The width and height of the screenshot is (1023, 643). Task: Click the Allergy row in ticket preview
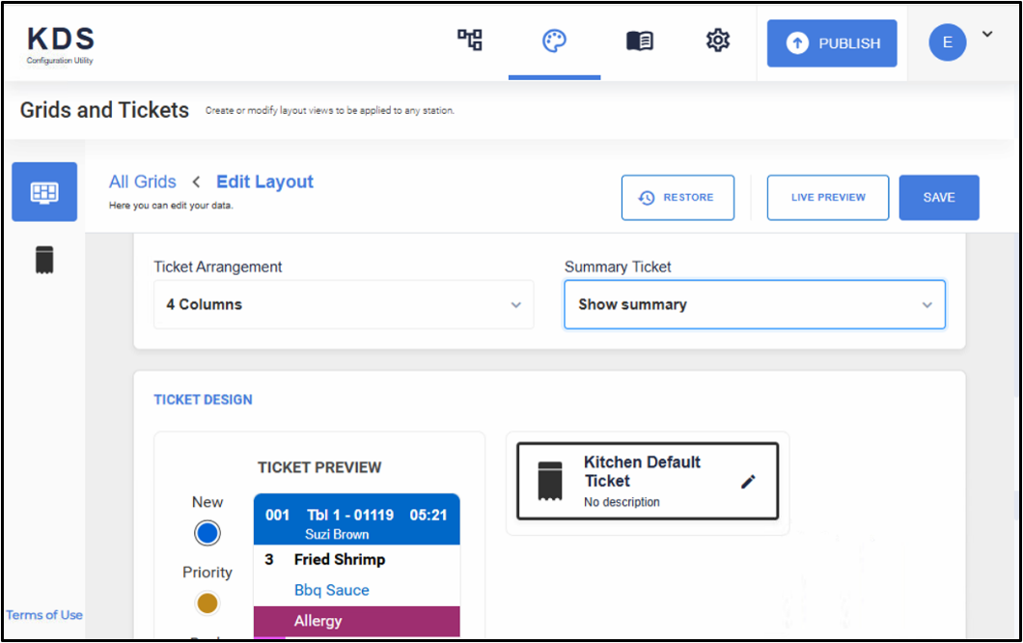[357, 621]
